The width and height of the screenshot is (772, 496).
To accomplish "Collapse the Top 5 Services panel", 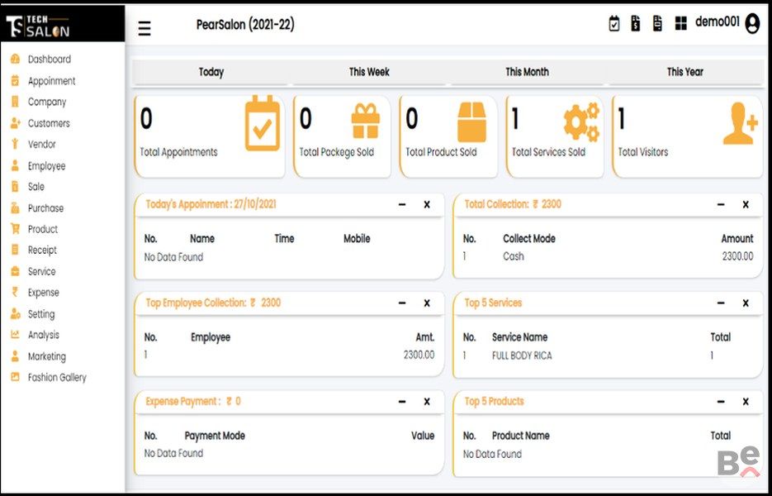I will point(721,303).
